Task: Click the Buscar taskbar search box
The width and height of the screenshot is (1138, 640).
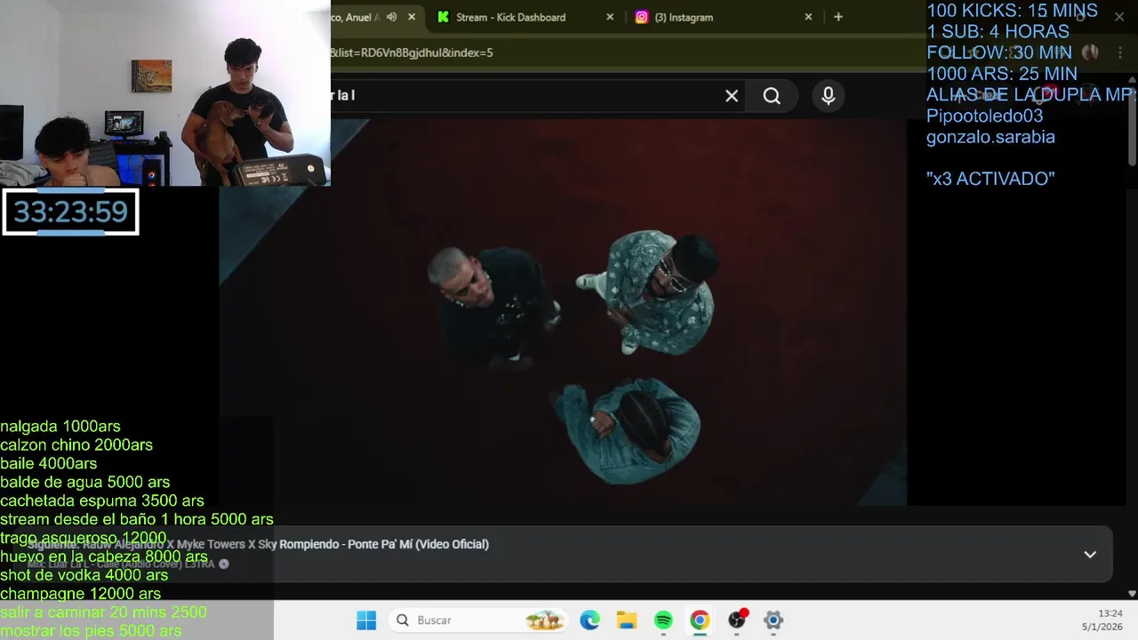Action: (x=478, y=620)
